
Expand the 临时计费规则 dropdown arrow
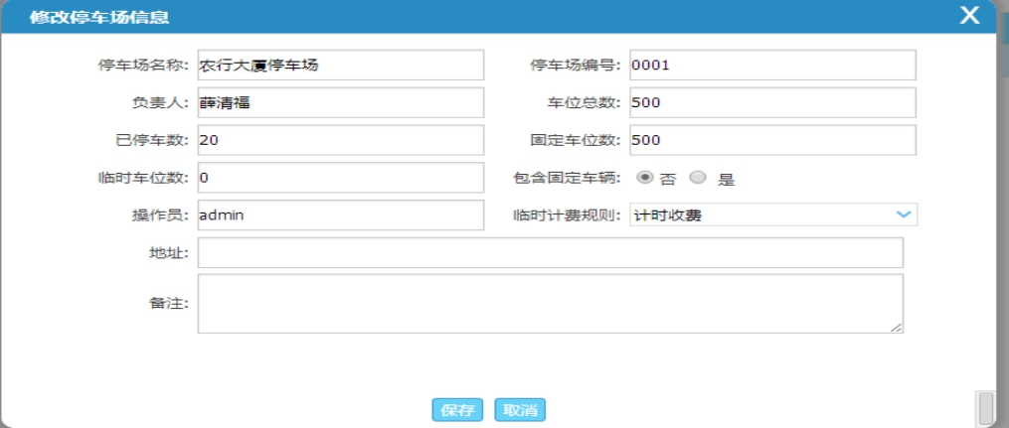coord(903,214)
